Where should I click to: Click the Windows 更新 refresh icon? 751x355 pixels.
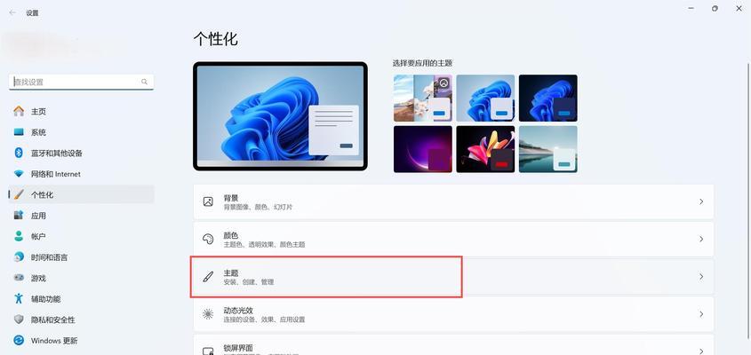(19, 340)
